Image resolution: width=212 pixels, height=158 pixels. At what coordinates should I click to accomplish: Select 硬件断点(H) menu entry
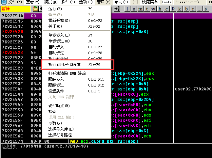tap(77, 105)
